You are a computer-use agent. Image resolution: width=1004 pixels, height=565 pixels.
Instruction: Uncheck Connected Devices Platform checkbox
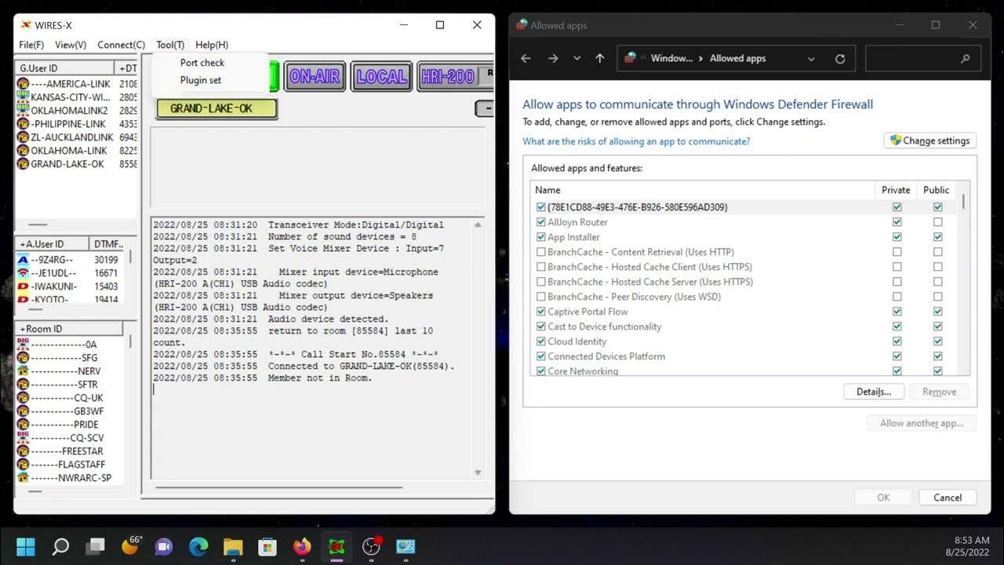(x=541, y=356)
